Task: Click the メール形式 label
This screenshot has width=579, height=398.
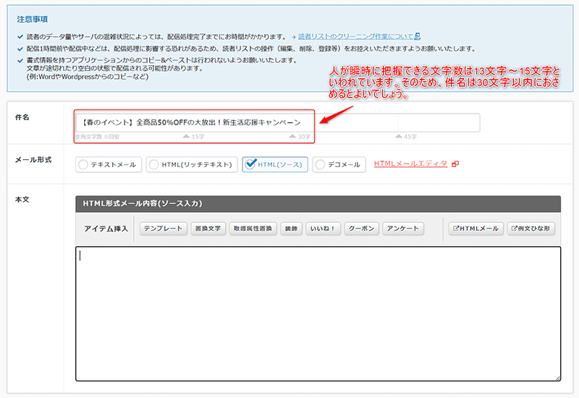Action: [x=33, y=160]
